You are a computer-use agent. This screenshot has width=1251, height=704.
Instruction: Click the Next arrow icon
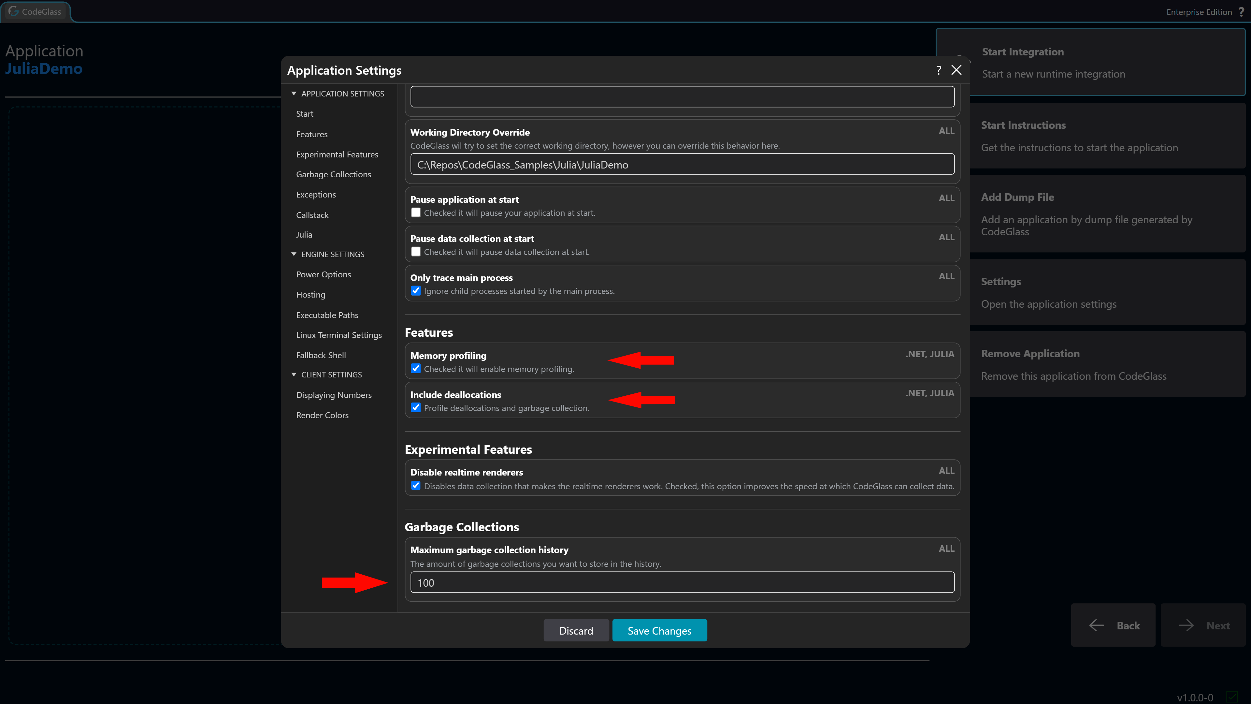click(x=1186, y=625)
